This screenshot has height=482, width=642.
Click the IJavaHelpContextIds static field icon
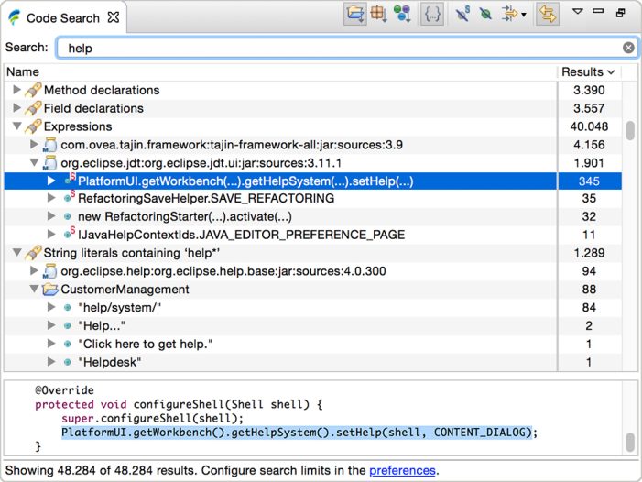coord(70,233)
